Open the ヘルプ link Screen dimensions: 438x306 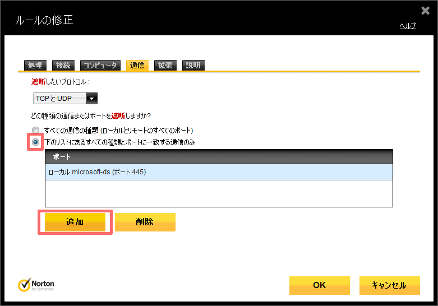click(x=407, y=26)
